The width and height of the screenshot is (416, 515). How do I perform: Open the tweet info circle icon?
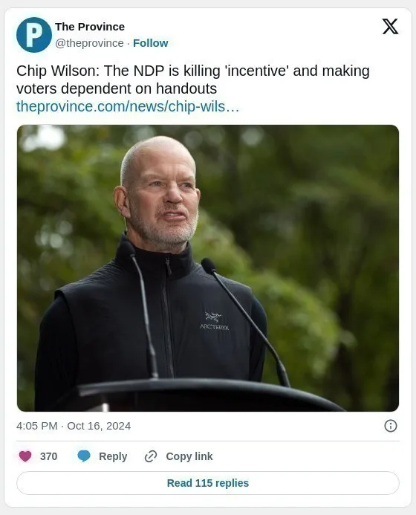pos(391,426)
